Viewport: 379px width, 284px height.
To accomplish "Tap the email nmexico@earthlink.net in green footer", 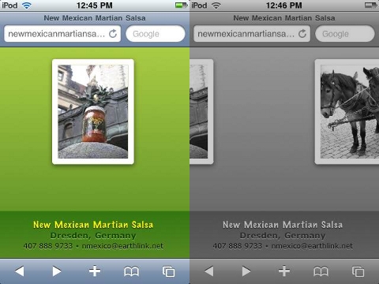I will pyautogui.click(x=122, y=246).
